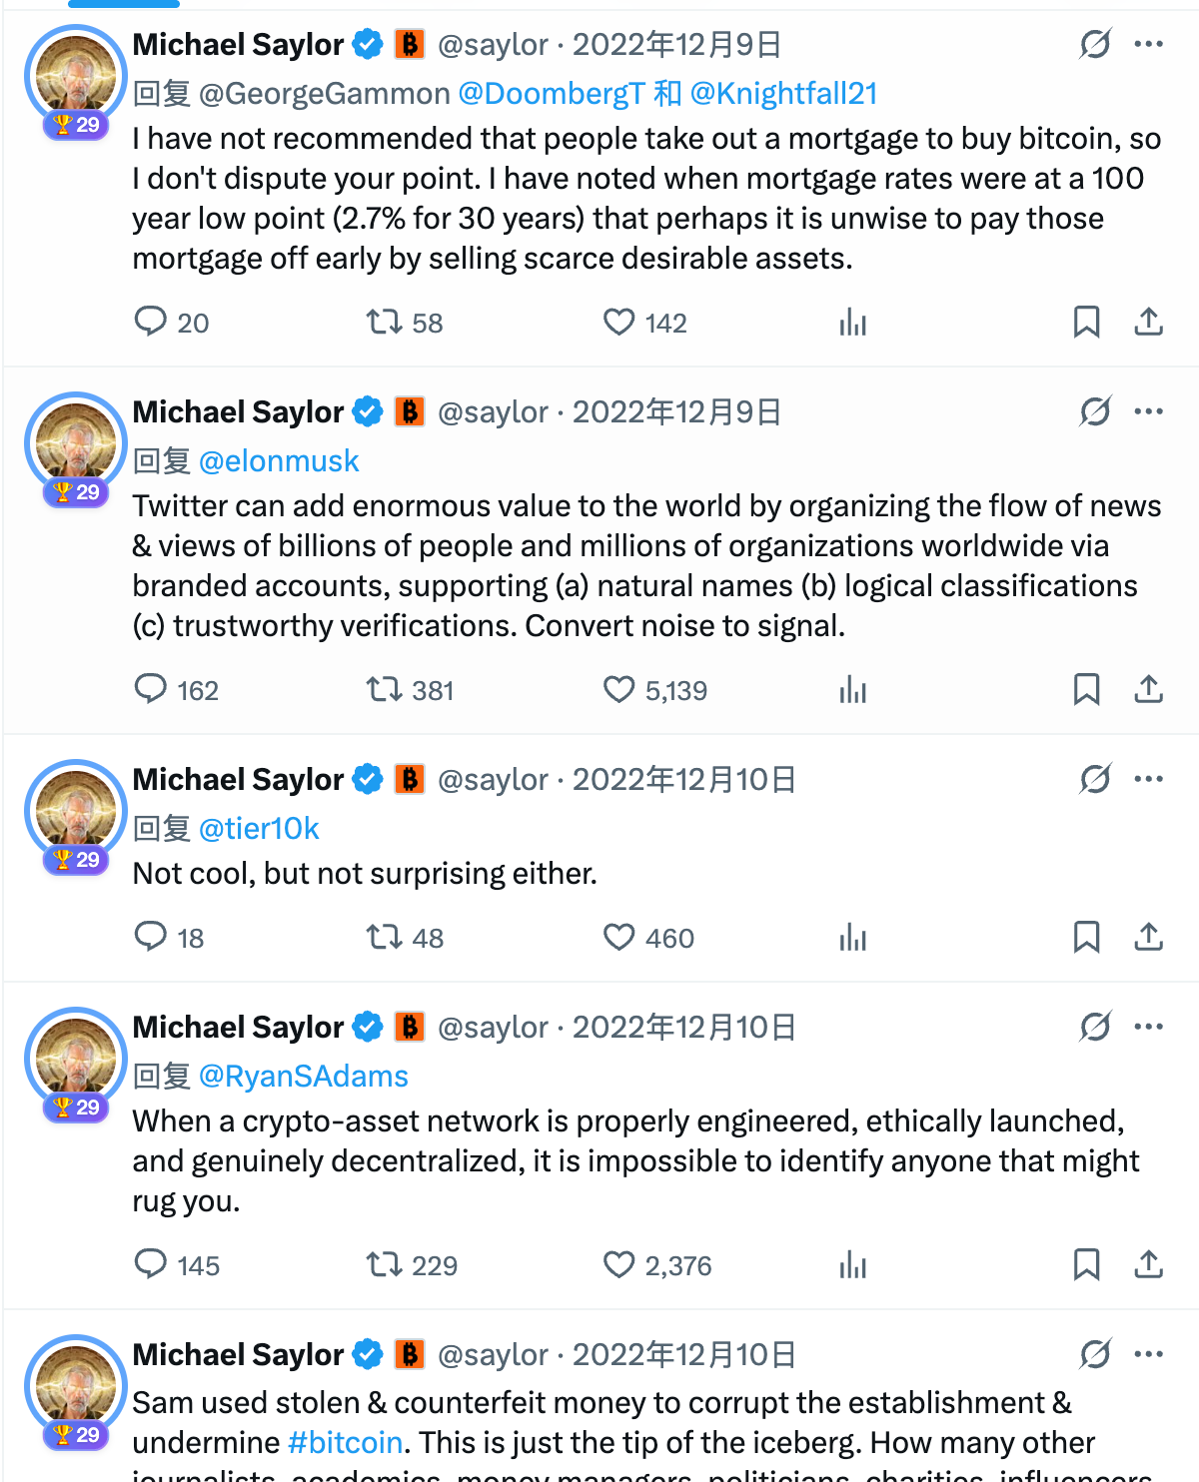Reply to the 'Not cool' tweet
1199x1482 pixels.
tap(151, 937)
